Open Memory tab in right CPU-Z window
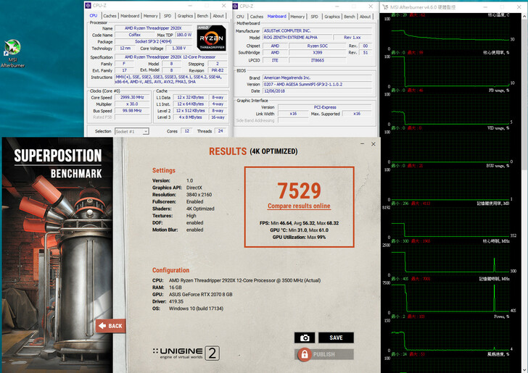 pyautogui.click(x=297, y=16)
